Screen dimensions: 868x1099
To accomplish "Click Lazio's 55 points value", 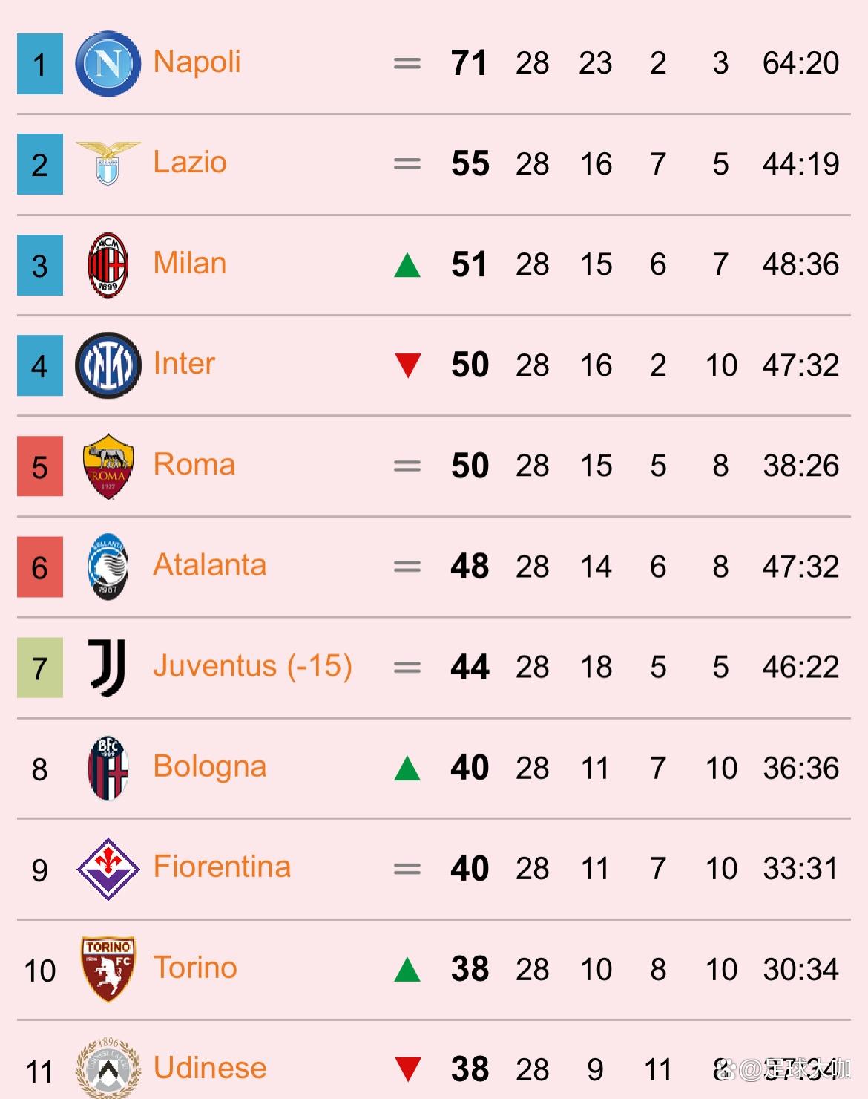I will coord(470,164).
